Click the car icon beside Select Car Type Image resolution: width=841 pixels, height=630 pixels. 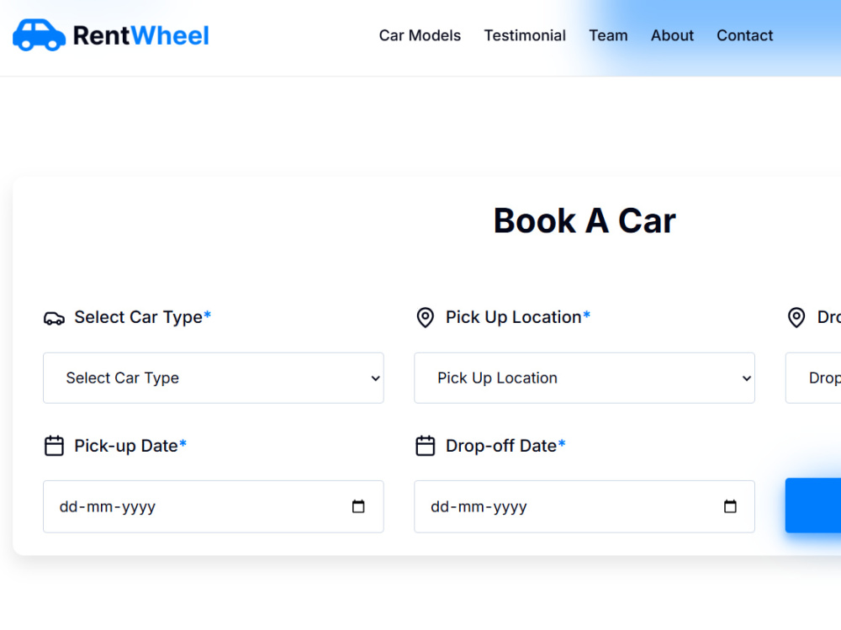[x=54, y=318]
